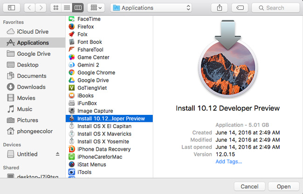Click the Google Drive app icon in list
The width and height of the screenshot is (303, 194).
(x=72, y=80)
